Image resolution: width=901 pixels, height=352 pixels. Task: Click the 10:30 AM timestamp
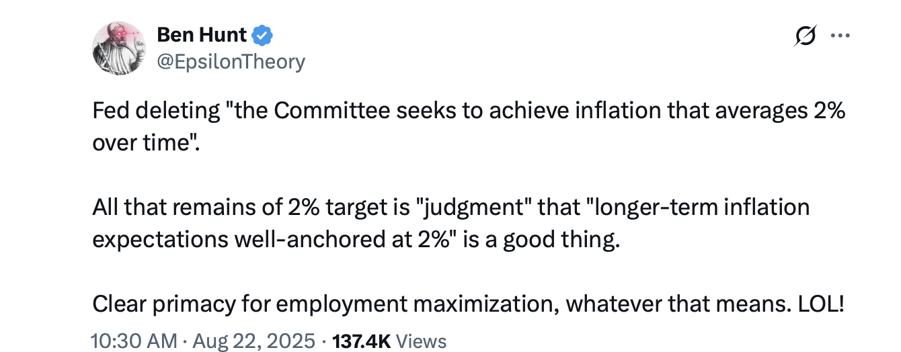pyautogui.click(x=134, y=341)
